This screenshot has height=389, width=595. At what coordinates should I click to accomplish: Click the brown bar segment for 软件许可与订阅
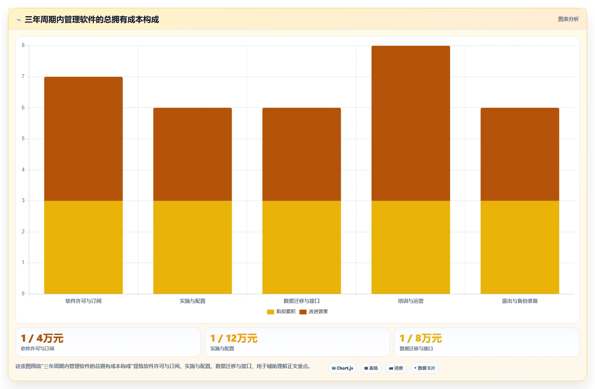pos(83,139)
